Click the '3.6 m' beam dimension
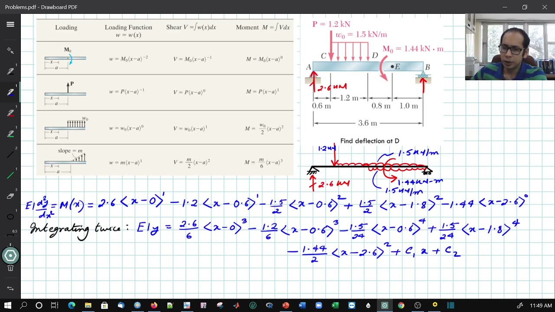The image size is (555, 312). 367,123
